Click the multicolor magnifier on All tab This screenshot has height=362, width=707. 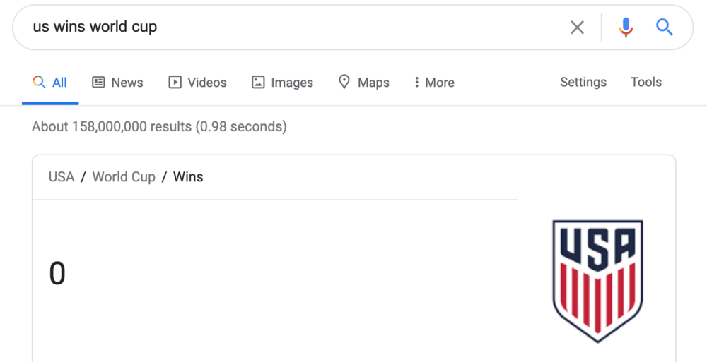tap(40, 83)
